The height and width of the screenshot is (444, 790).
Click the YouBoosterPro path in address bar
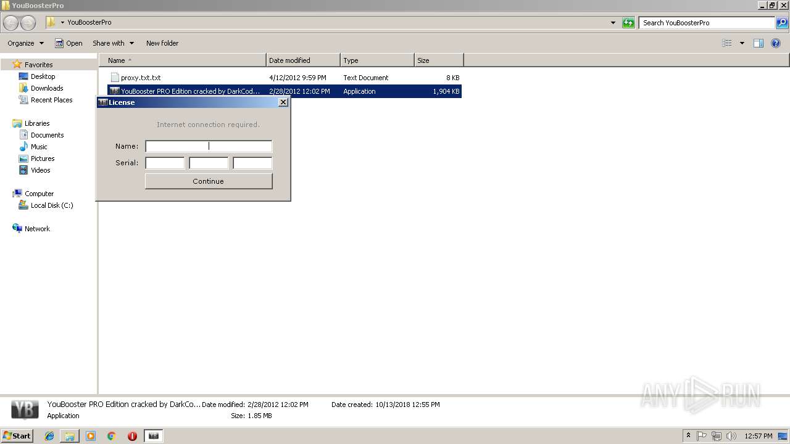pyautogui.click(x=89, y=22)
